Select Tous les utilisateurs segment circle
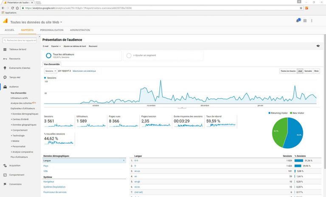 point(48,56)
